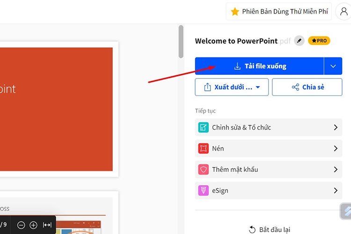
Task: Click the floating widget icon at right edge
Action: [x=346, y=211]
